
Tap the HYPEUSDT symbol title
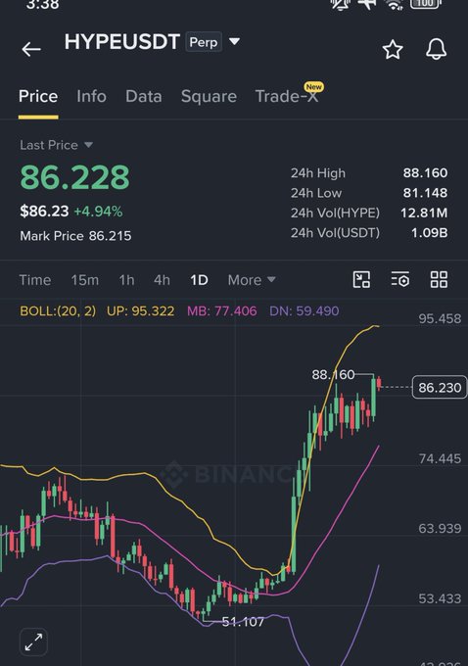121,41
